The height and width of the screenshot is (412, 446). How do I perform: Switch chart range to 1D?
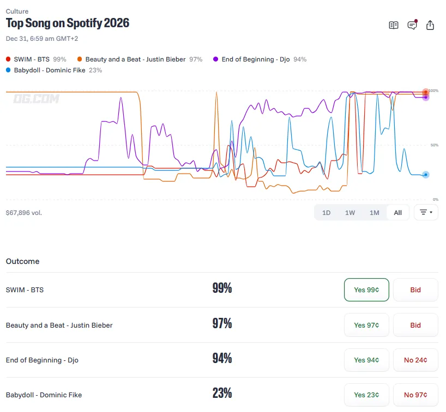tap(326, 213)
